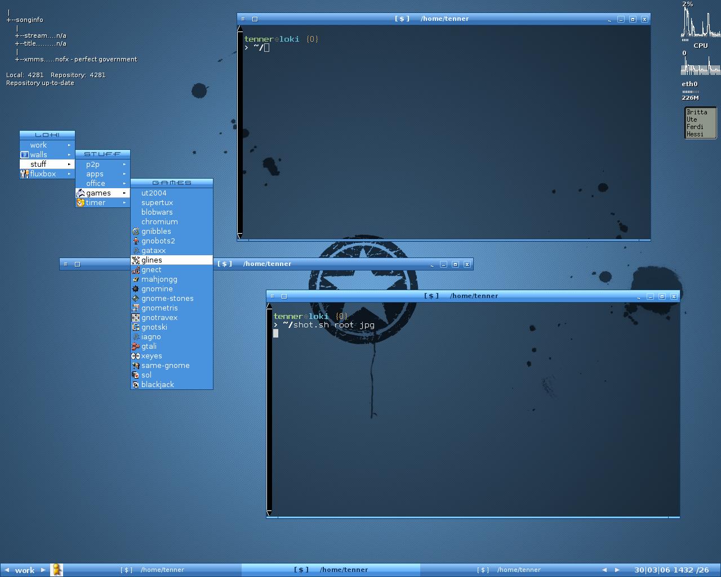Click the 'Repository up-to-date' desktop text
This screenshot has width=721, height=577.
point(40,83)
